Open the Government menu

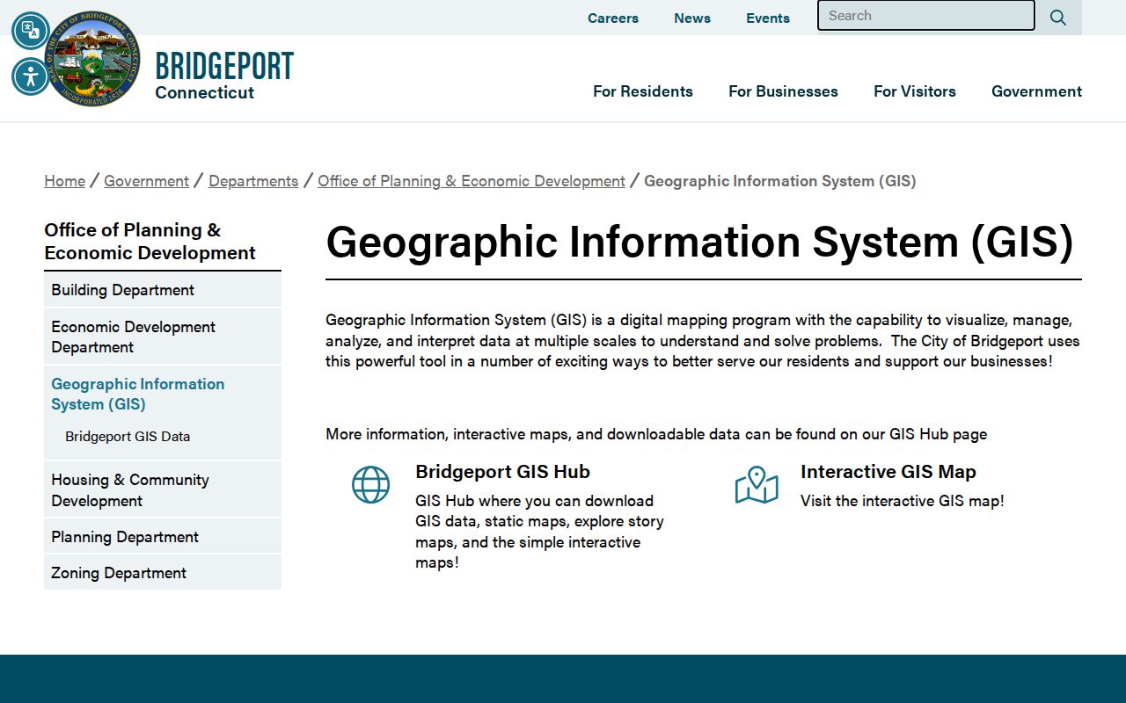[x=1036, y=91]
